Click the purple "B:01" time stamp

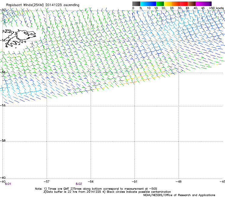tap(8, 184)
